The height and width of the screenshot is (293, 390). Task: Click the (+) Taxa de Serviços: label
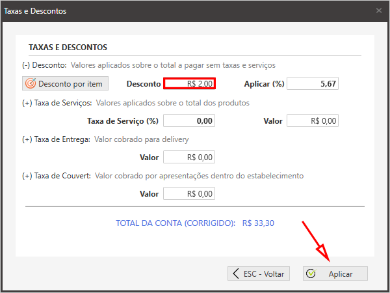(57, 103)
